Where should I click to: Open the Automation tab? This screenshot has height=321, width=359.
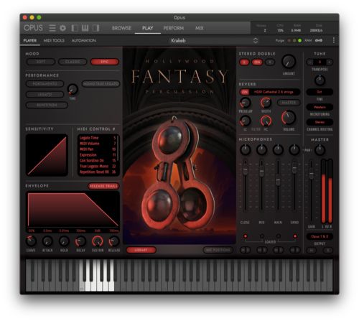[x=84, y=40]
